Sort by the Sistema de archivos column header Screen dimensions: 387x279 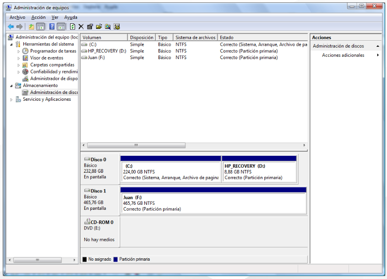click(195, 37)
